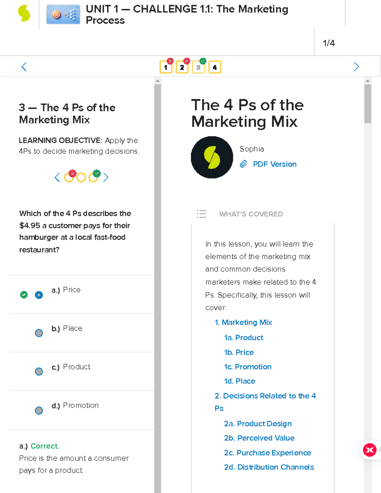Choose the Promotion answer choice

pos(39,410)
